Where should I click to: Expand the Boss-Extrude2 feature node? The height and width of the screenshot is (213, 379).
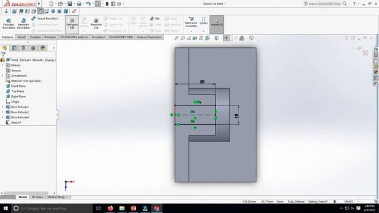click(2, 112)
